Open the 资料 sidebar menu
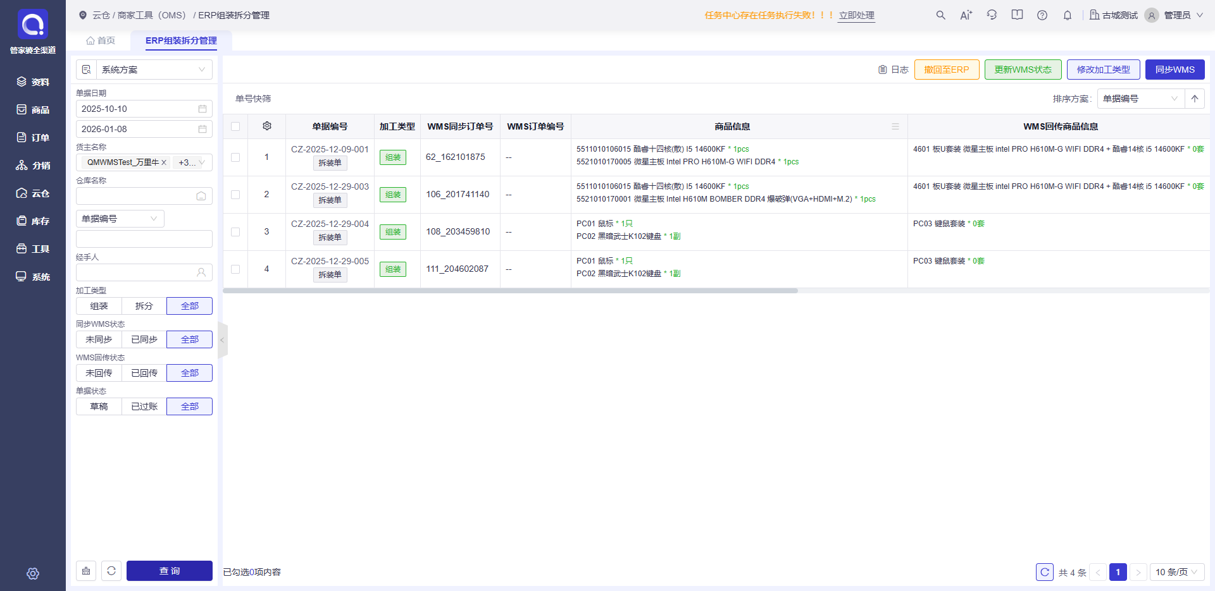The image size is (1215, 591). point(33,82)
